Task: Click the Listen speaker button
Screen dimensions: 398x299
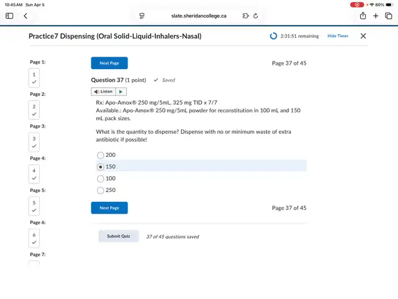Action: 103,92
